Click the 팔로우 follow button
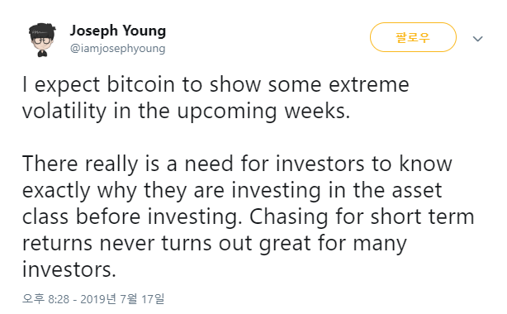Viewport: 507px width, 314px height. (x=413, y=37)
